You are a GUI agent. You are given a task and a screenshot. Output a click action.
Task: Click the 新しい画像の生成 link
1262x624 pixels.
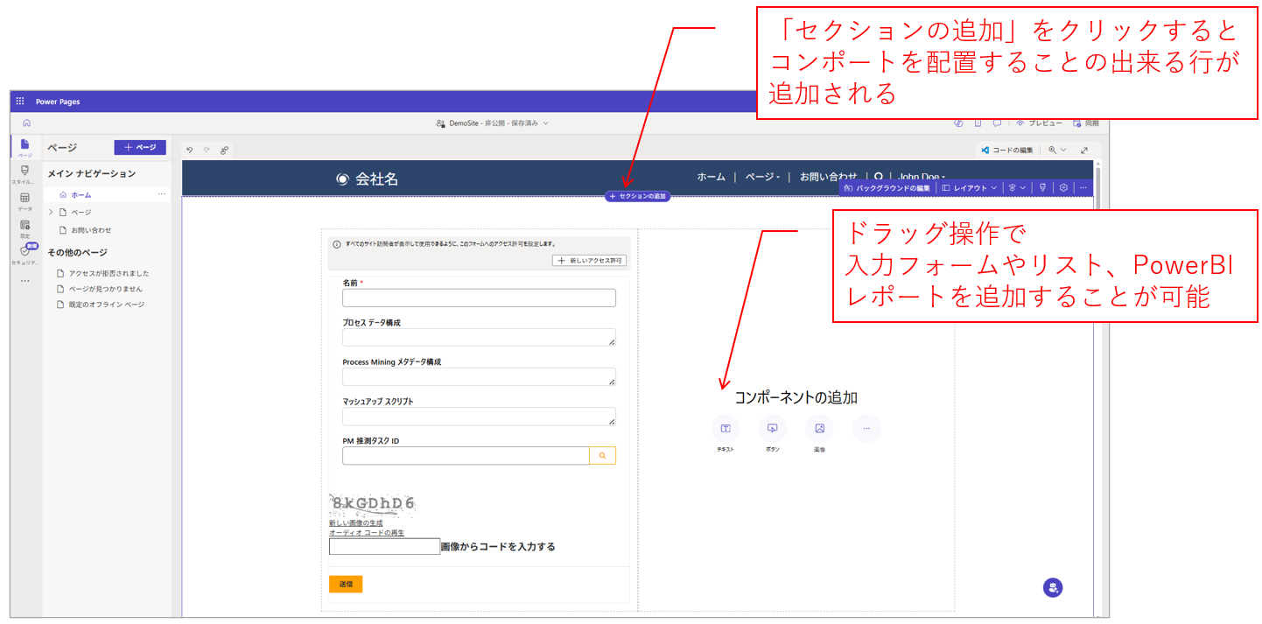[356, 522]
